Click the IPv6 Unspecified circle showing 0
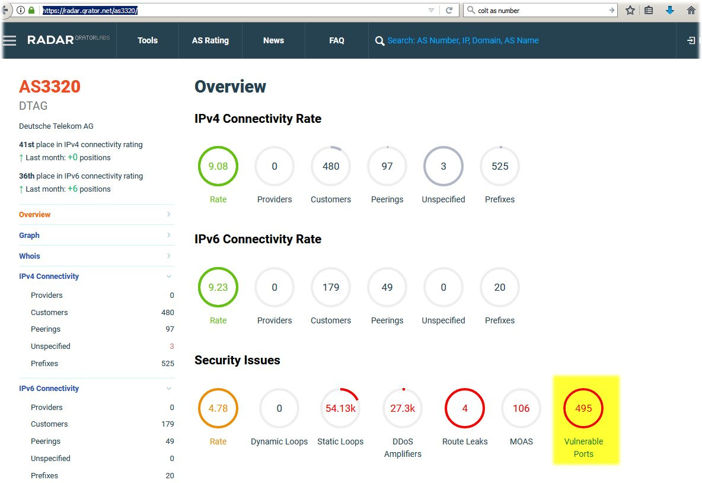 tap(443, 287)
